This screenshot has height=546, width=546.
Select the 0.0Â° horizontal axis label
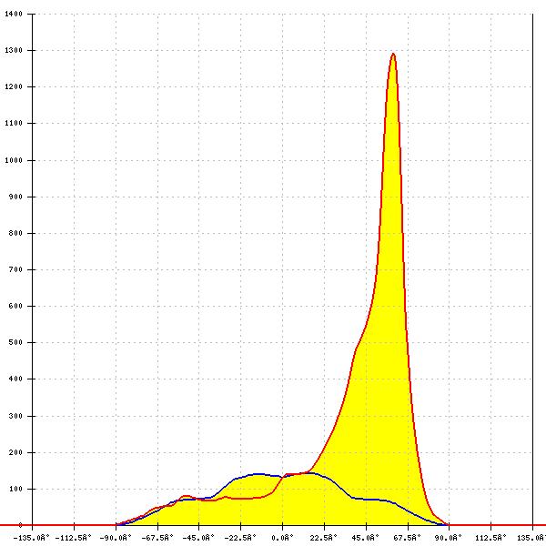click(282, 538)
